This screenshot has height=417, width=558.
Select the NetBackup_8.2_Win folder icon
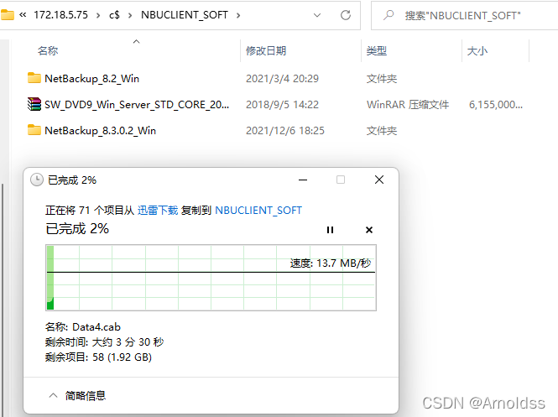pos(34,78)
